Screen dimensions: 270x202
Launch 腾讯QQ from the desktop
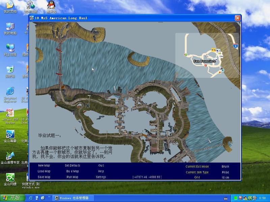coord(51,7)
